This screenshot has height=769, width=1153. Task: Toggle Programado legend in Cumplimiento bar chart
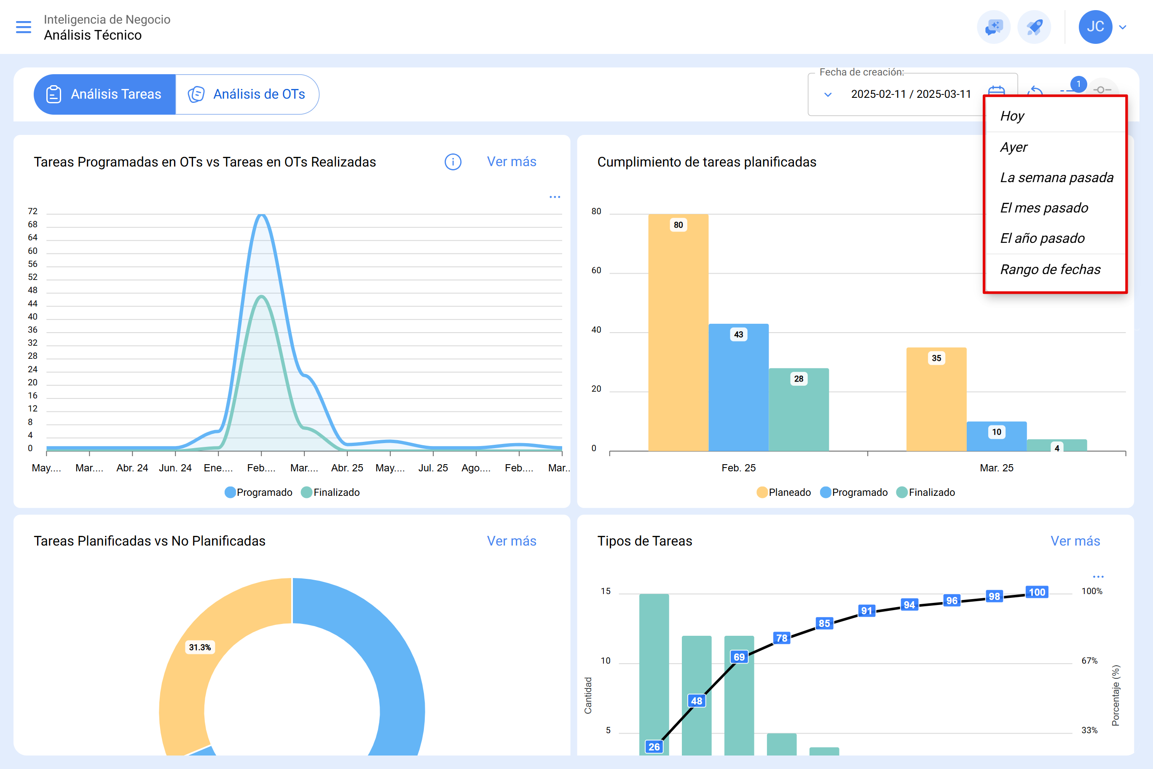tap(853, 492)
